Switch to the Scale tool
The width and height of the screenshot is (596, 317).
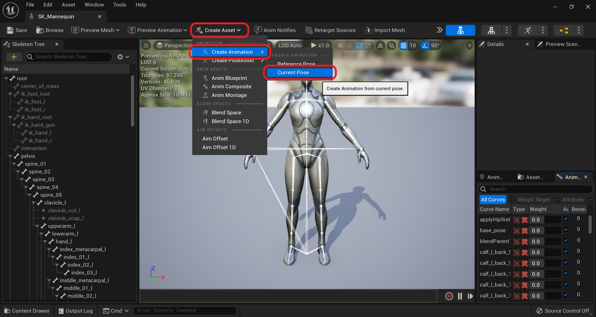(x=369, y=45)
